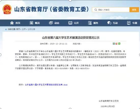
Task: Click the green icon in article toolbar
Action: coord(119,44)
